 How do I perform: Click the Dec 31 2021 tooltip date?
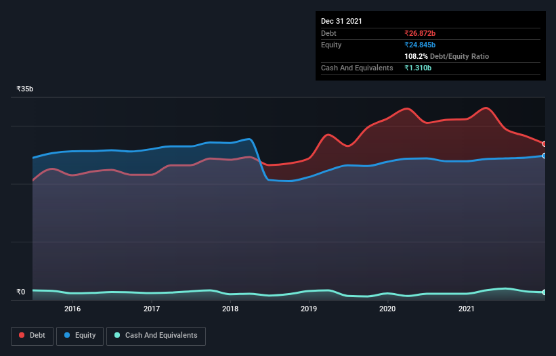(341, 21)
